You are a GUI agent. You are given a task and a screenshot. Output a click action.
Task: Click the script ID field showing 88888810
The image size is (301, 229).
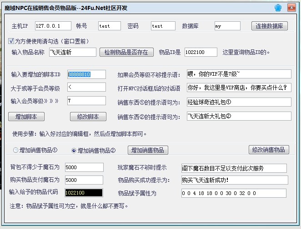click(x=86, y=74)
